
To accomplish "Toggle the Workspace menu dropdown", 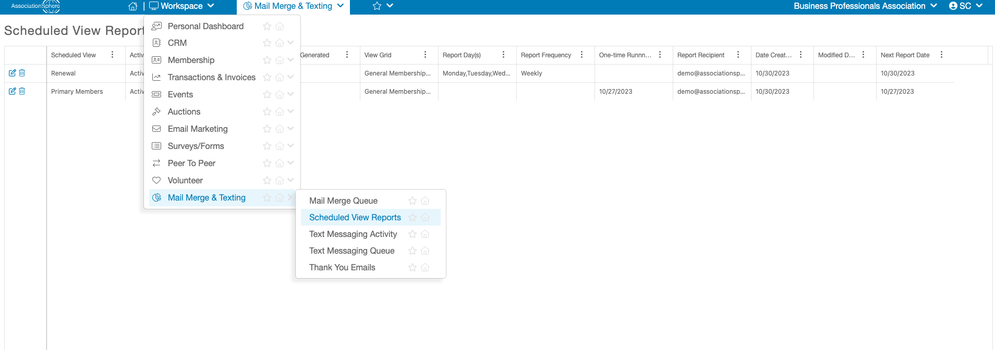I will [182, 6].
